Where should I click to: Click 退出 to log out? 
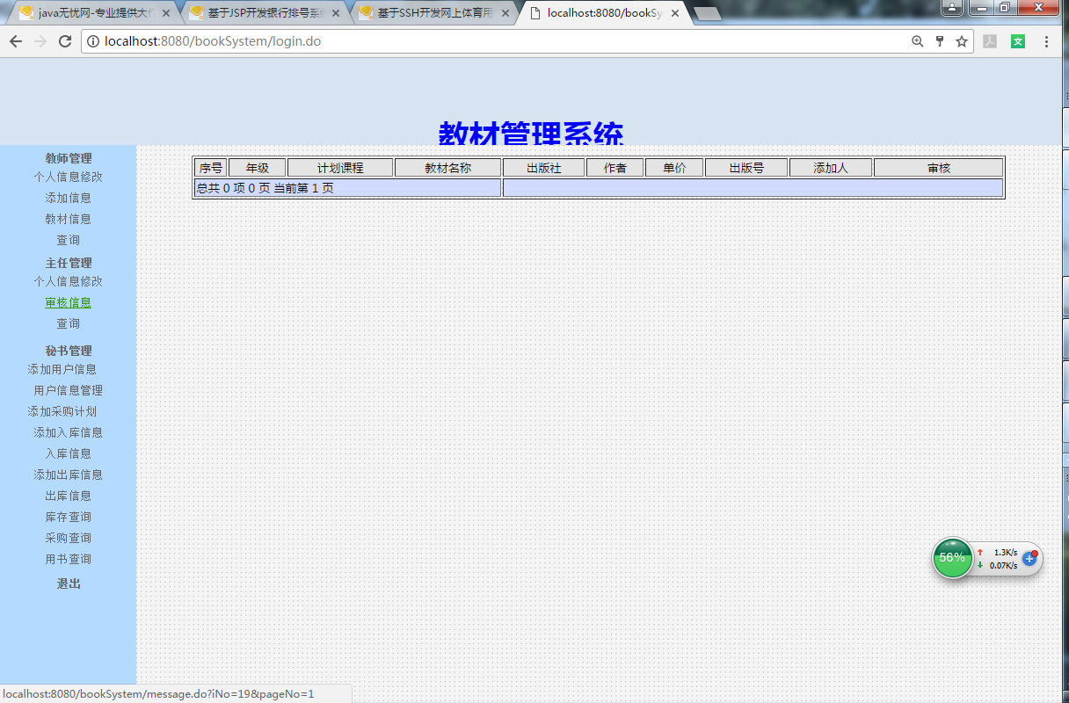[69, 583]
